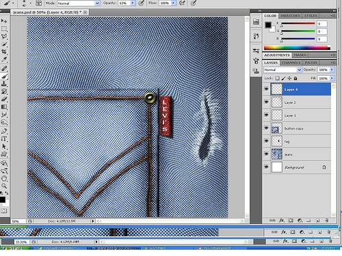Hide Layer 4 with its eye icon

[266, 89]
